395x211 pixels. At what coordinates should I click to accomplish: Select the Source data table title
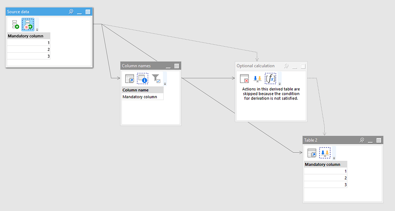[x=18, y=11]
